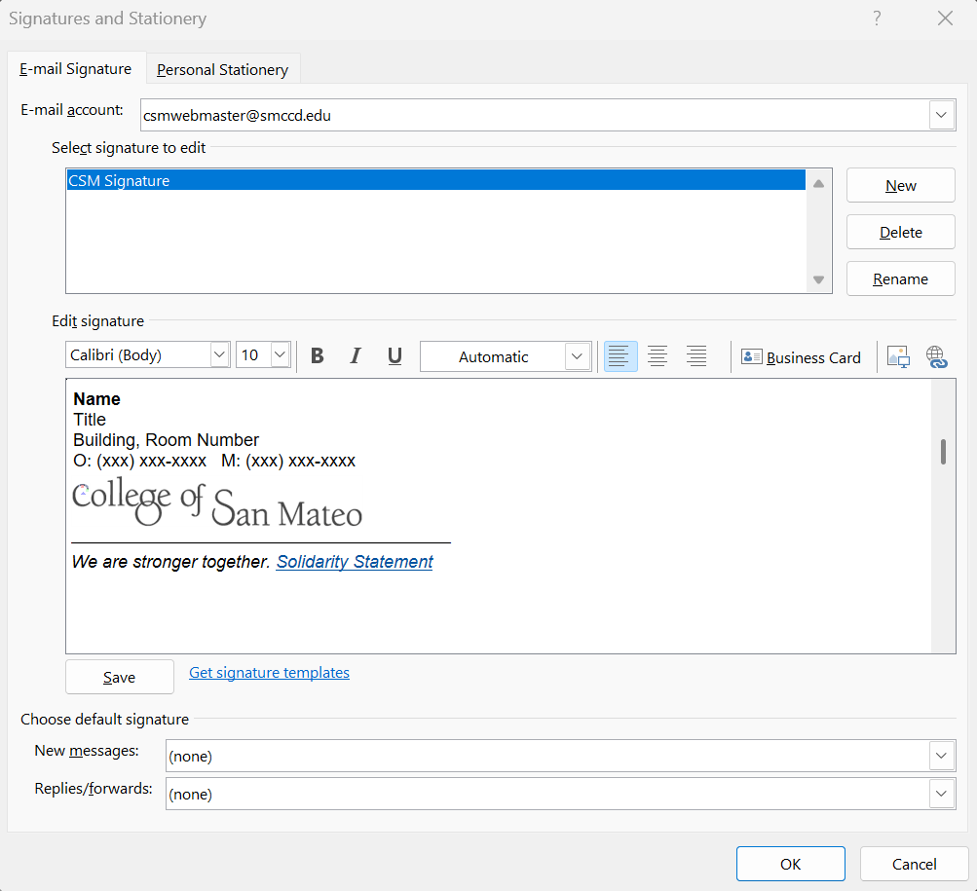Select CSM Signature in the list
Screen dimensions: 977x891
point(119,181)
